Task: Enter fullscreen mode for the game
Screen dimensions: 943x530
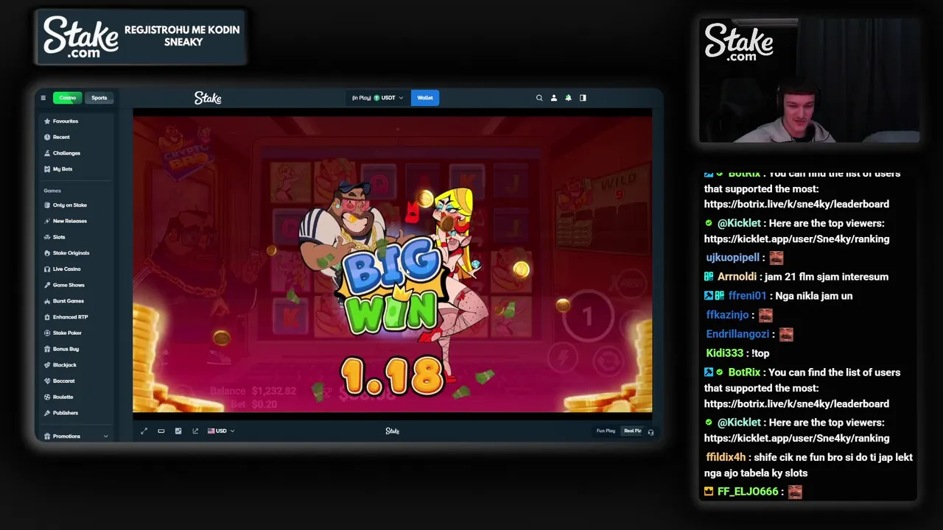Action: [144, 431]
